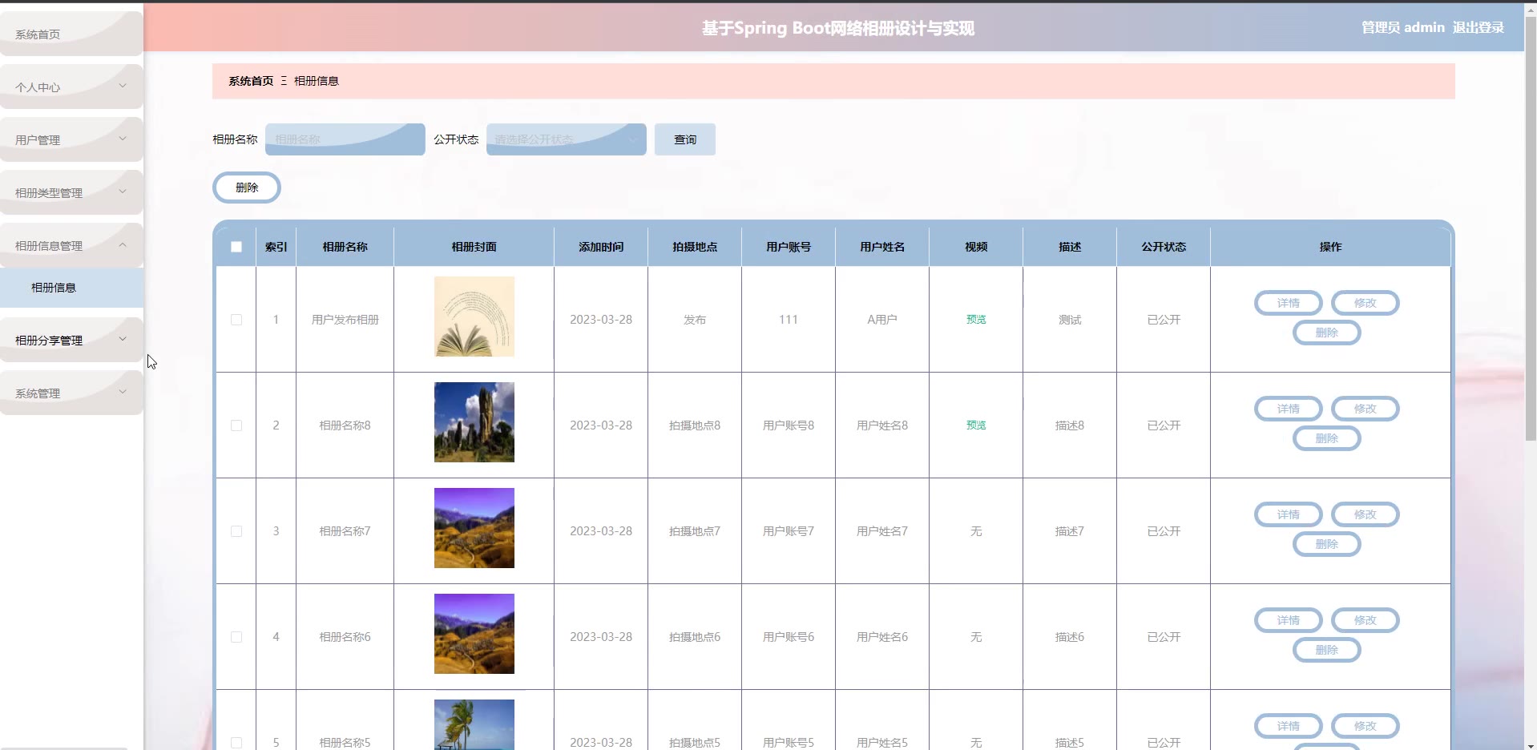1537x750 pixels.
Task: Click 修改 for 相册名称8 row
Action: [x=1365, y=409]
